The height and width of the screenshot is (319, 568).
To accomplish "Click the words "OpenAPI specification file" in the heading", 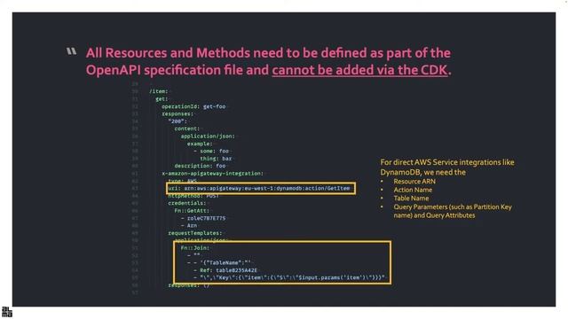I will pyautogui.click(x=164, y=70).
